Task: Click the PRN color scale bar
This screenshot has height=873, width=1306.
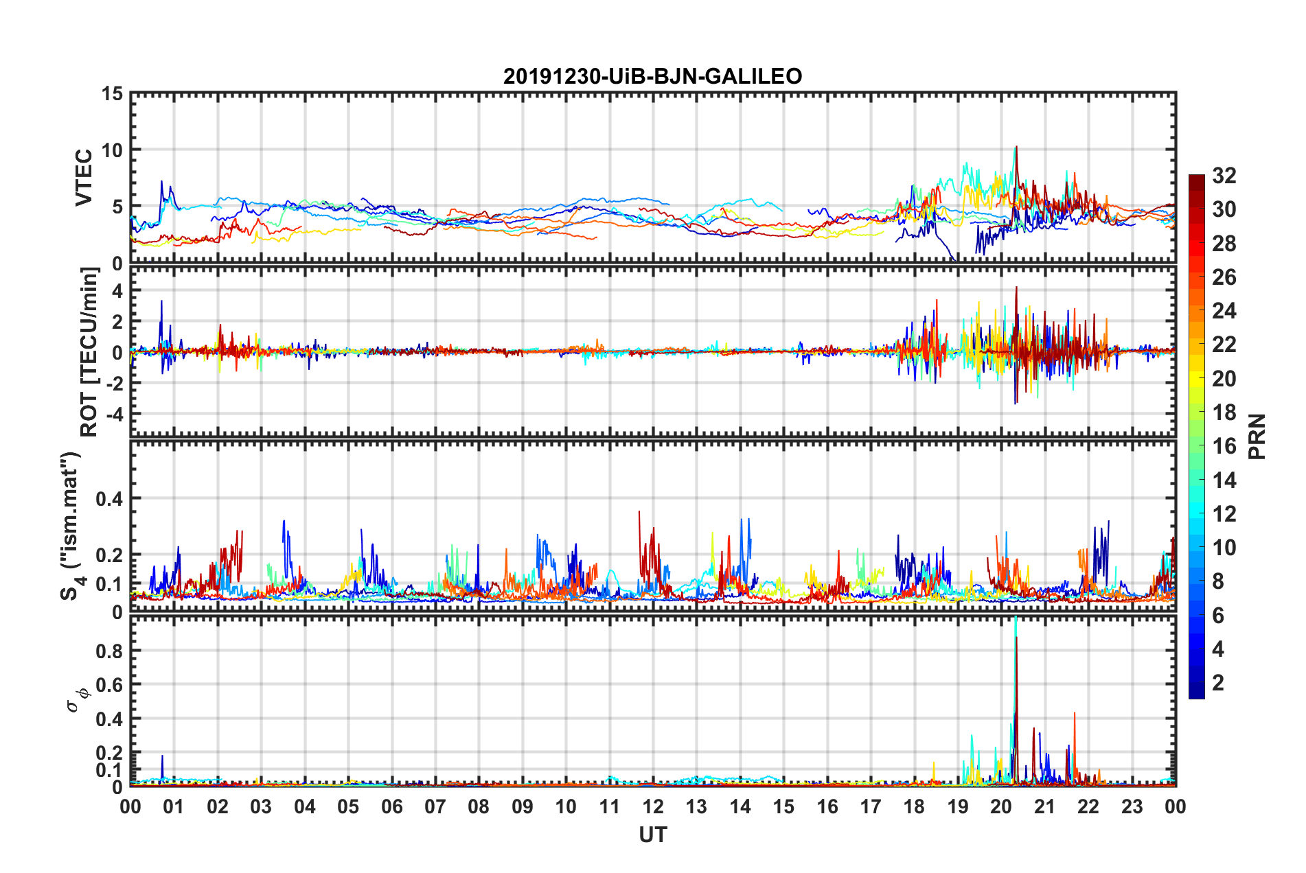Action: (x=1196, y=436)
